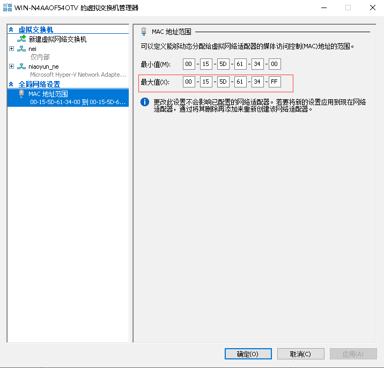Click third octet field of 最小值 (5D)

click(223, 64)
